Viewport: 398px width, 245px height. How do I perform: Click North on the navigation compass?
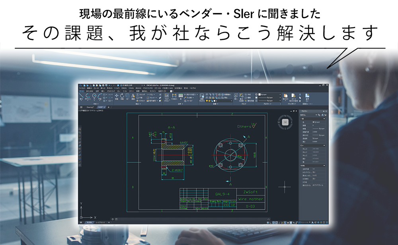pos(285,116)
